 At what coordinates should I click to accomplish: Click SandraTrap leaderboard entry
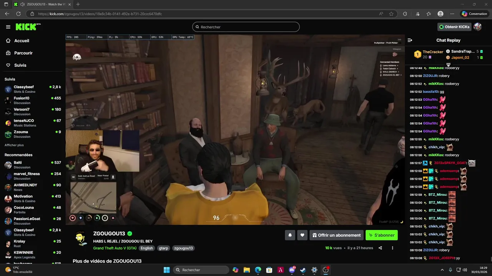point(463,51)
